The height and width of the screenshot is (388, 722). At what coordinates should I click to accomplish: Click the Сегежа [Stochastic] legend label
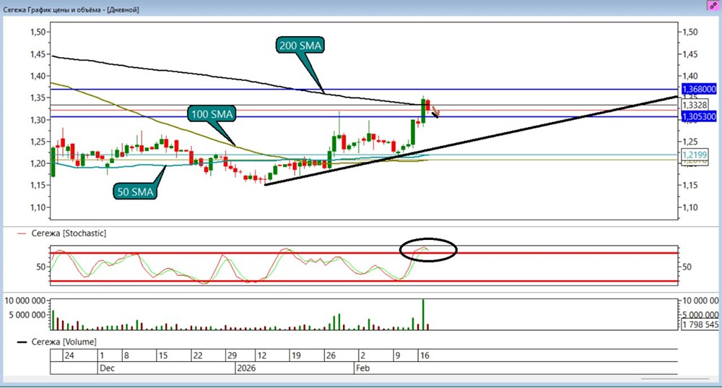69,233
